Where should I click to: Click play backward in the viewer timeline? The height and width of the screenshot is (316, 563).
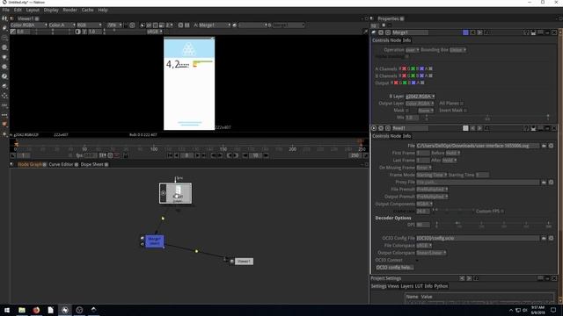click(177, 155)
